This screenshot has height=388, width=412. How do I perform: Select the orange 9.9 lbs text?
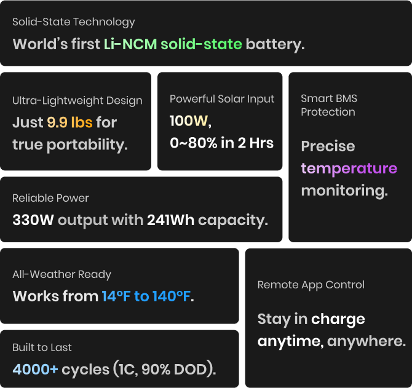tap(69, 122)
